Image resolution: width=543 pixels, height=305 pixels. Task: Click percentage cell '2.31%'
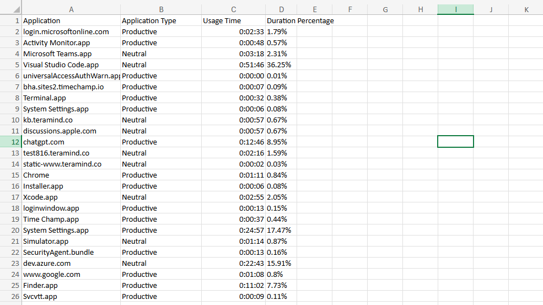tap(281, 53)
